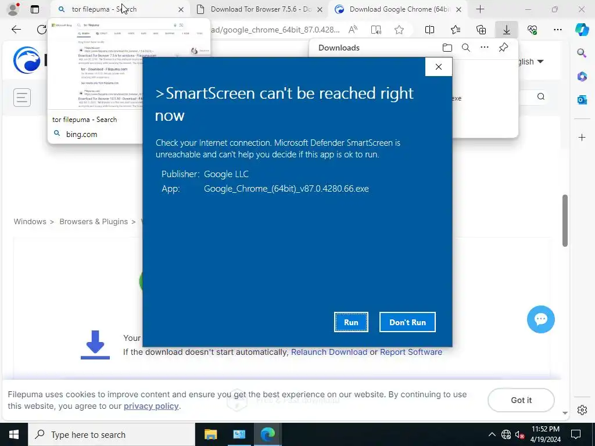Close the Download Google Chrome tab
Screen dimensions: 595x446
click(458, 9)
